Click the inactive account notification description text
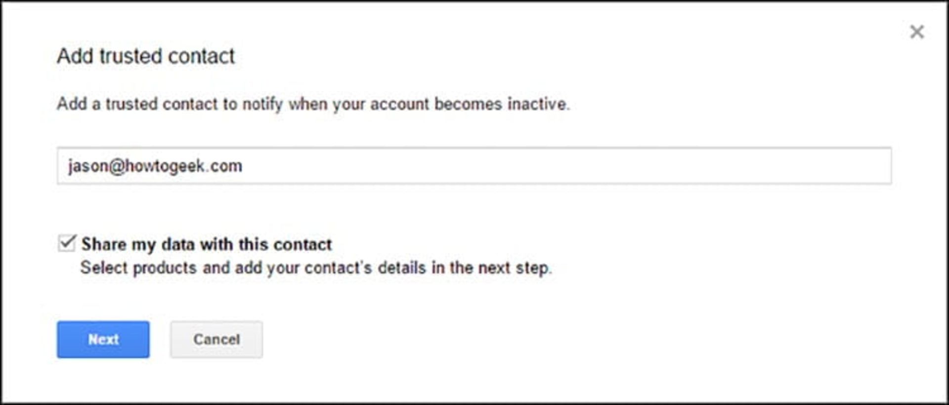The width and height of the screenshot is (949, 405). 313,104
